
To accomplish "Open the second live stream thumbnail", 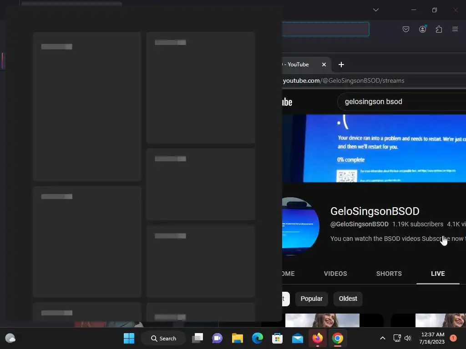I will (x=428, y=320).
